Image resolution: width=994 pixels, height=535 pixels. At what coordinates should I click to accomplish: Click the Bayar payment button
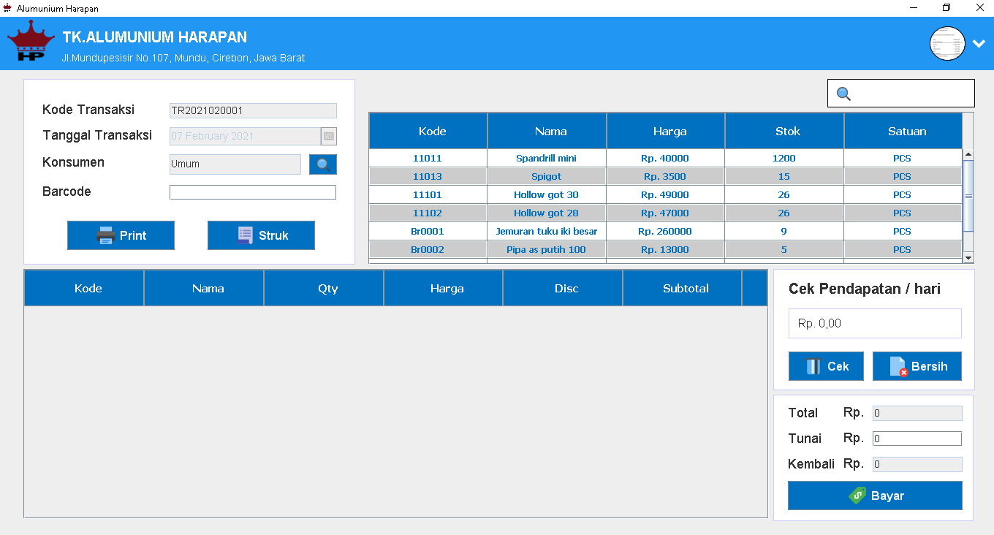875,496
